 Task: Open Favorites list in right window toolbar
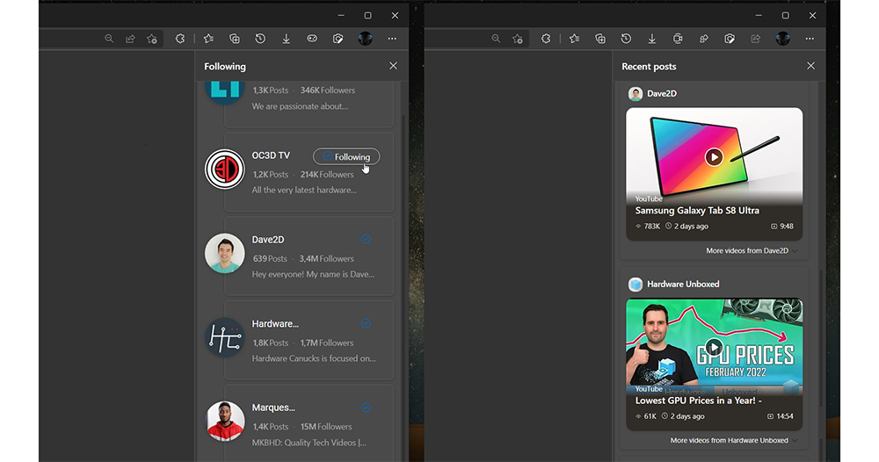click(574, 39)
